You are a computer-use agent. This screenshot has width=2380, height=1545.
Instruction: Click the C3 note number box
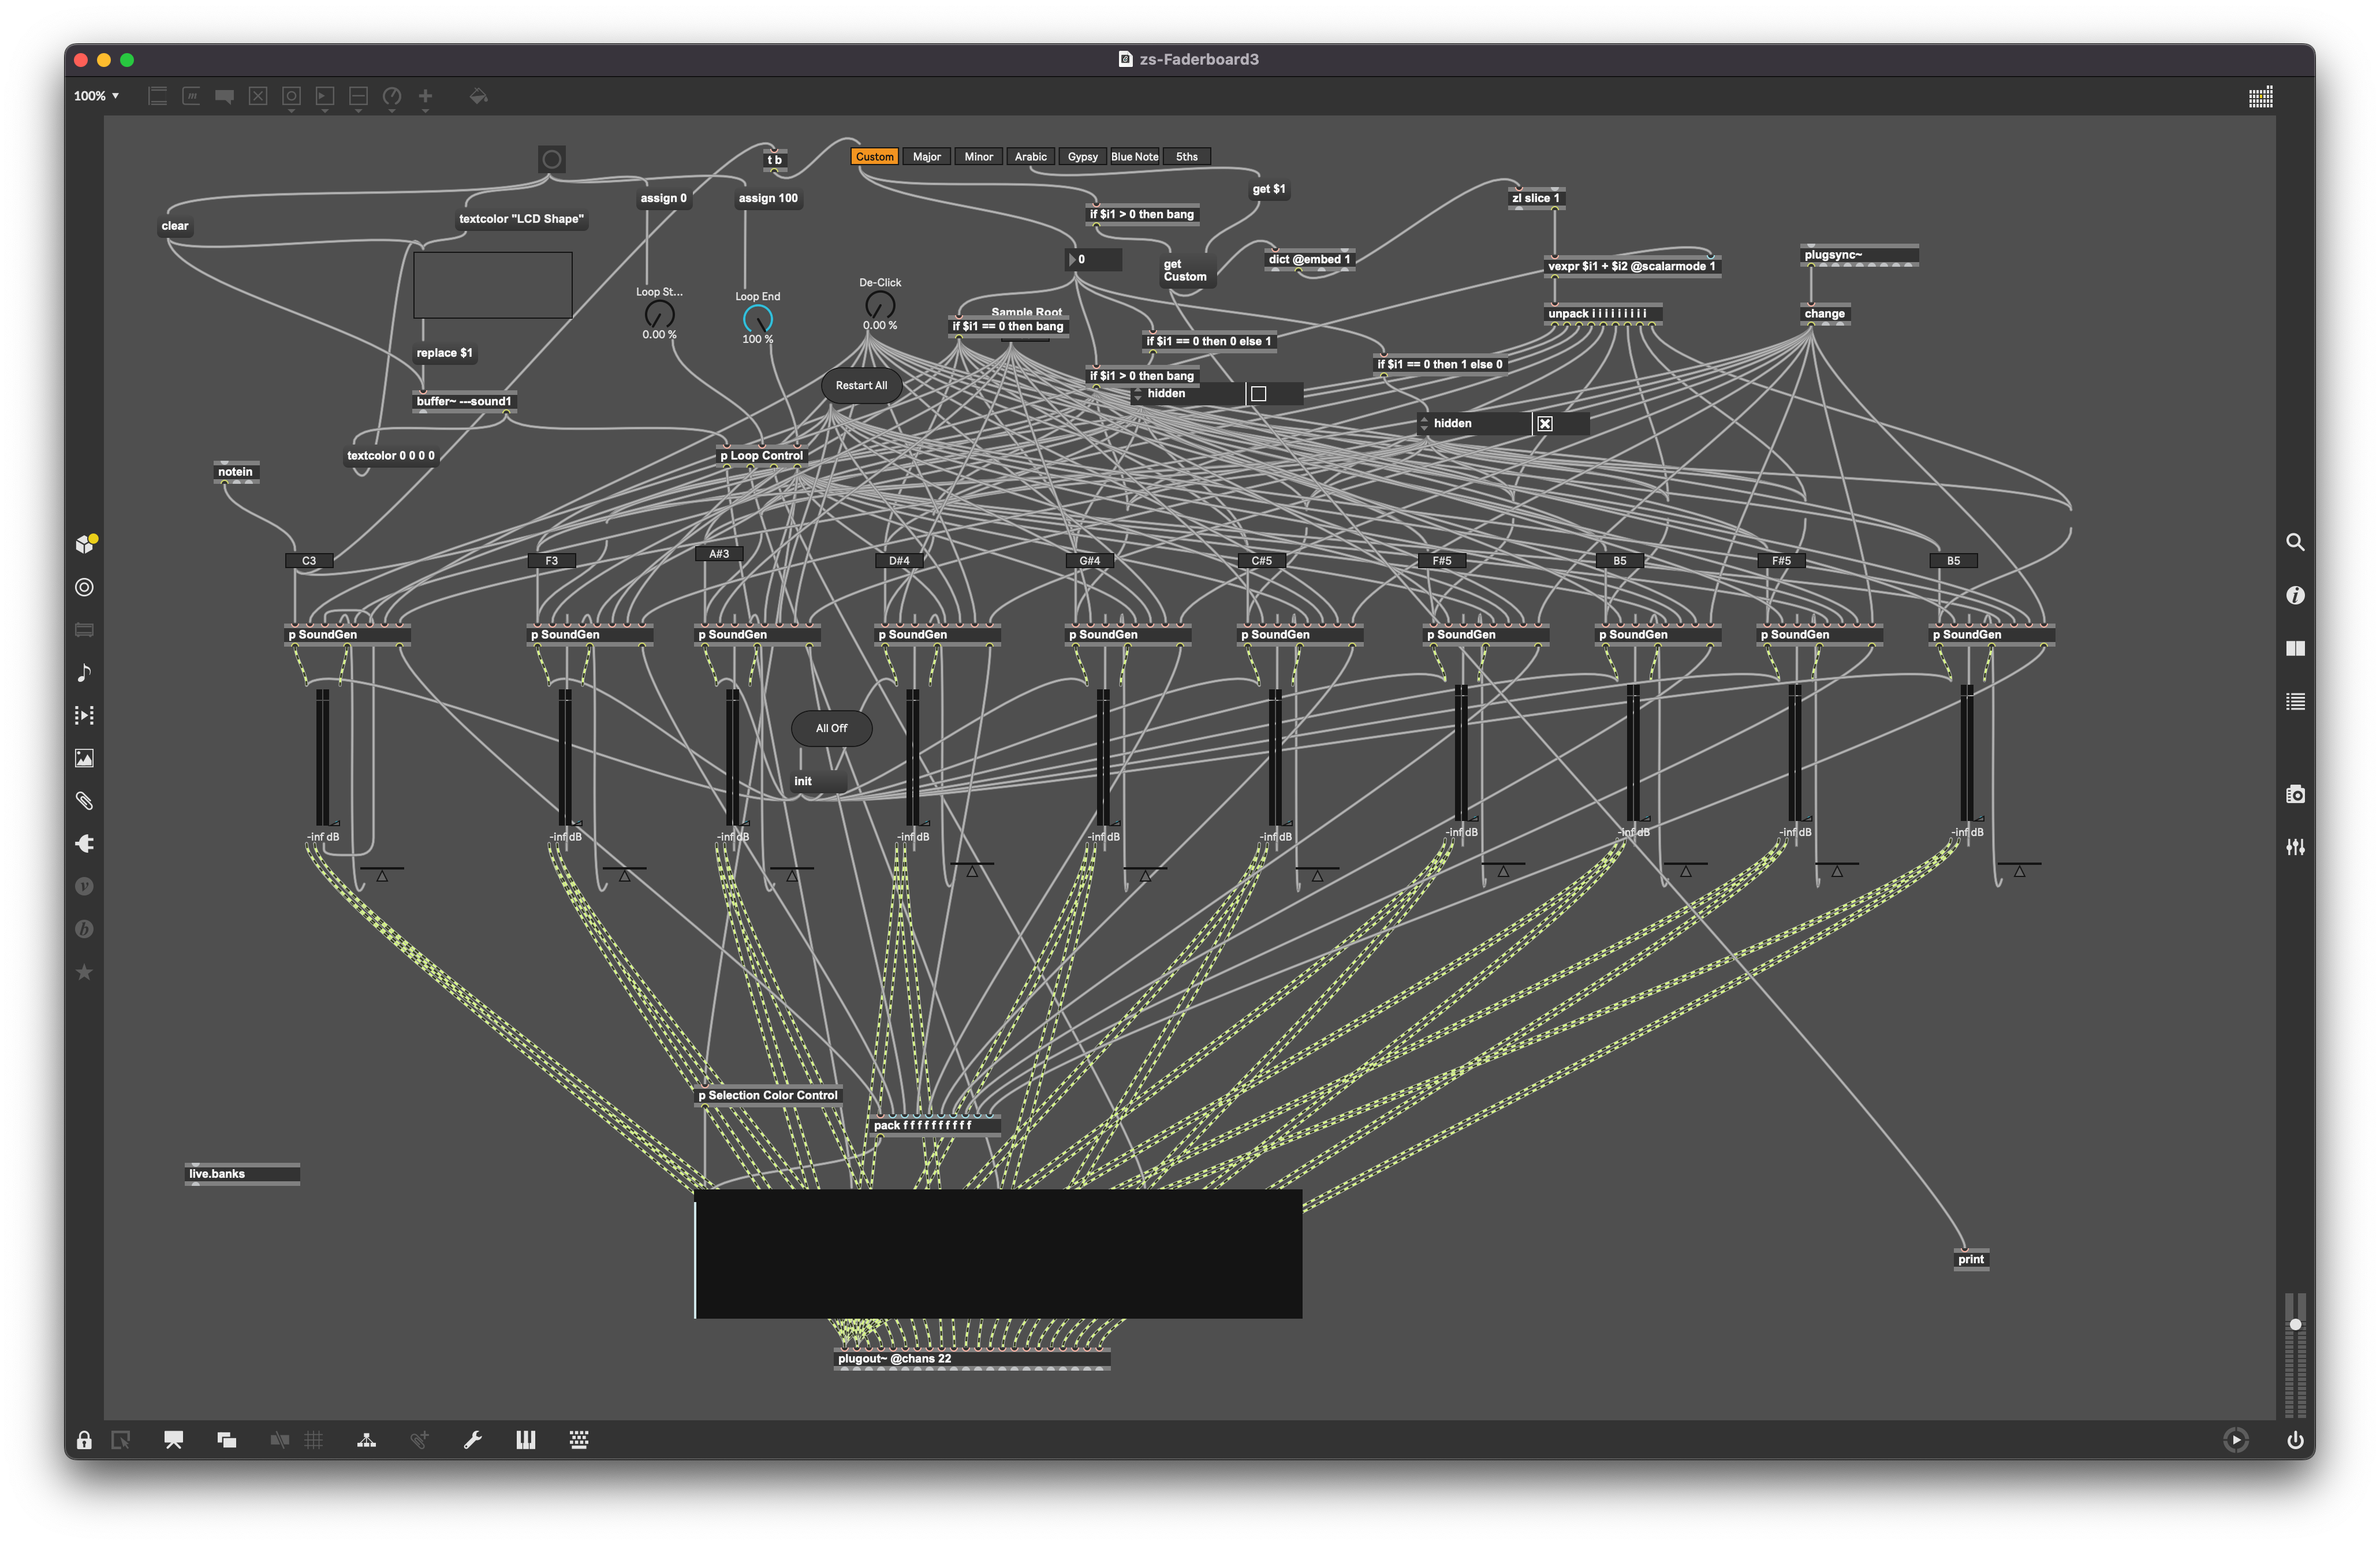pos(309,561)
